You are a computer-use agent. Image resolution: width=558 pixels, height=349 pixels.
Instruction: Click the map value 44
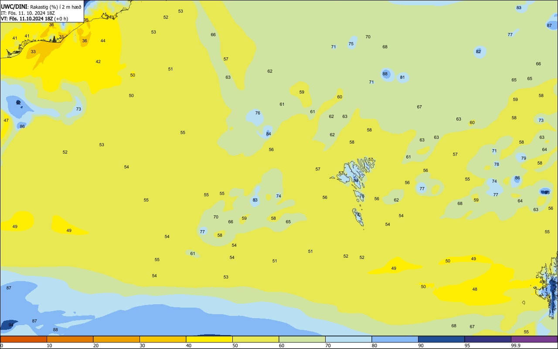[x=103, y=41]
